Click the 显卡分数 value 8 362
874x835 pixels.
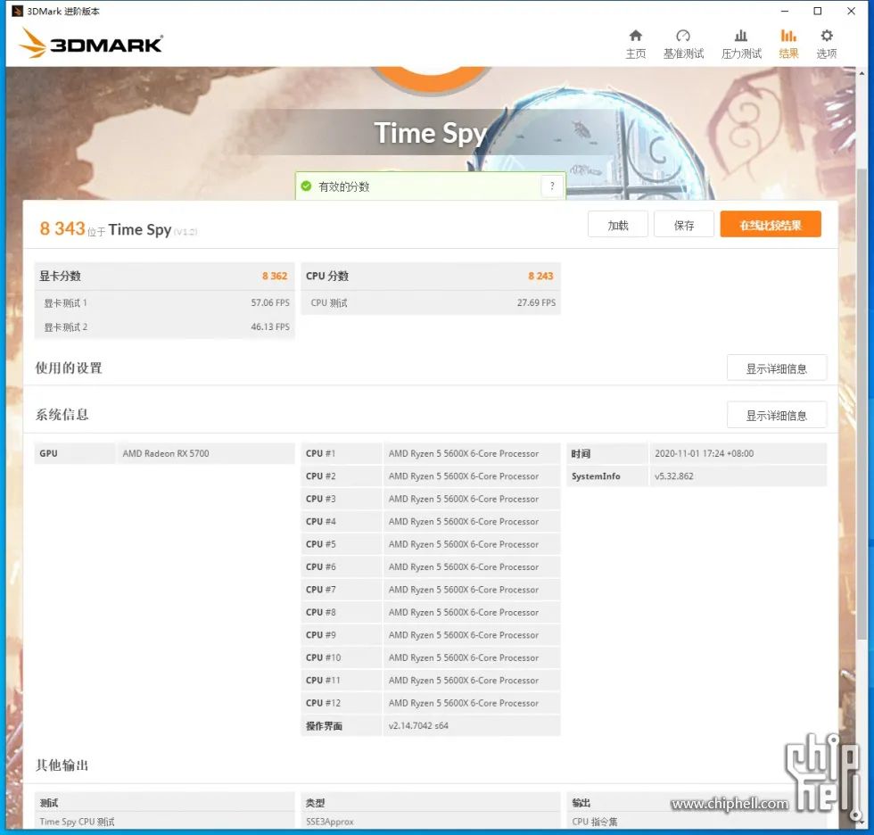coord(275,276)
